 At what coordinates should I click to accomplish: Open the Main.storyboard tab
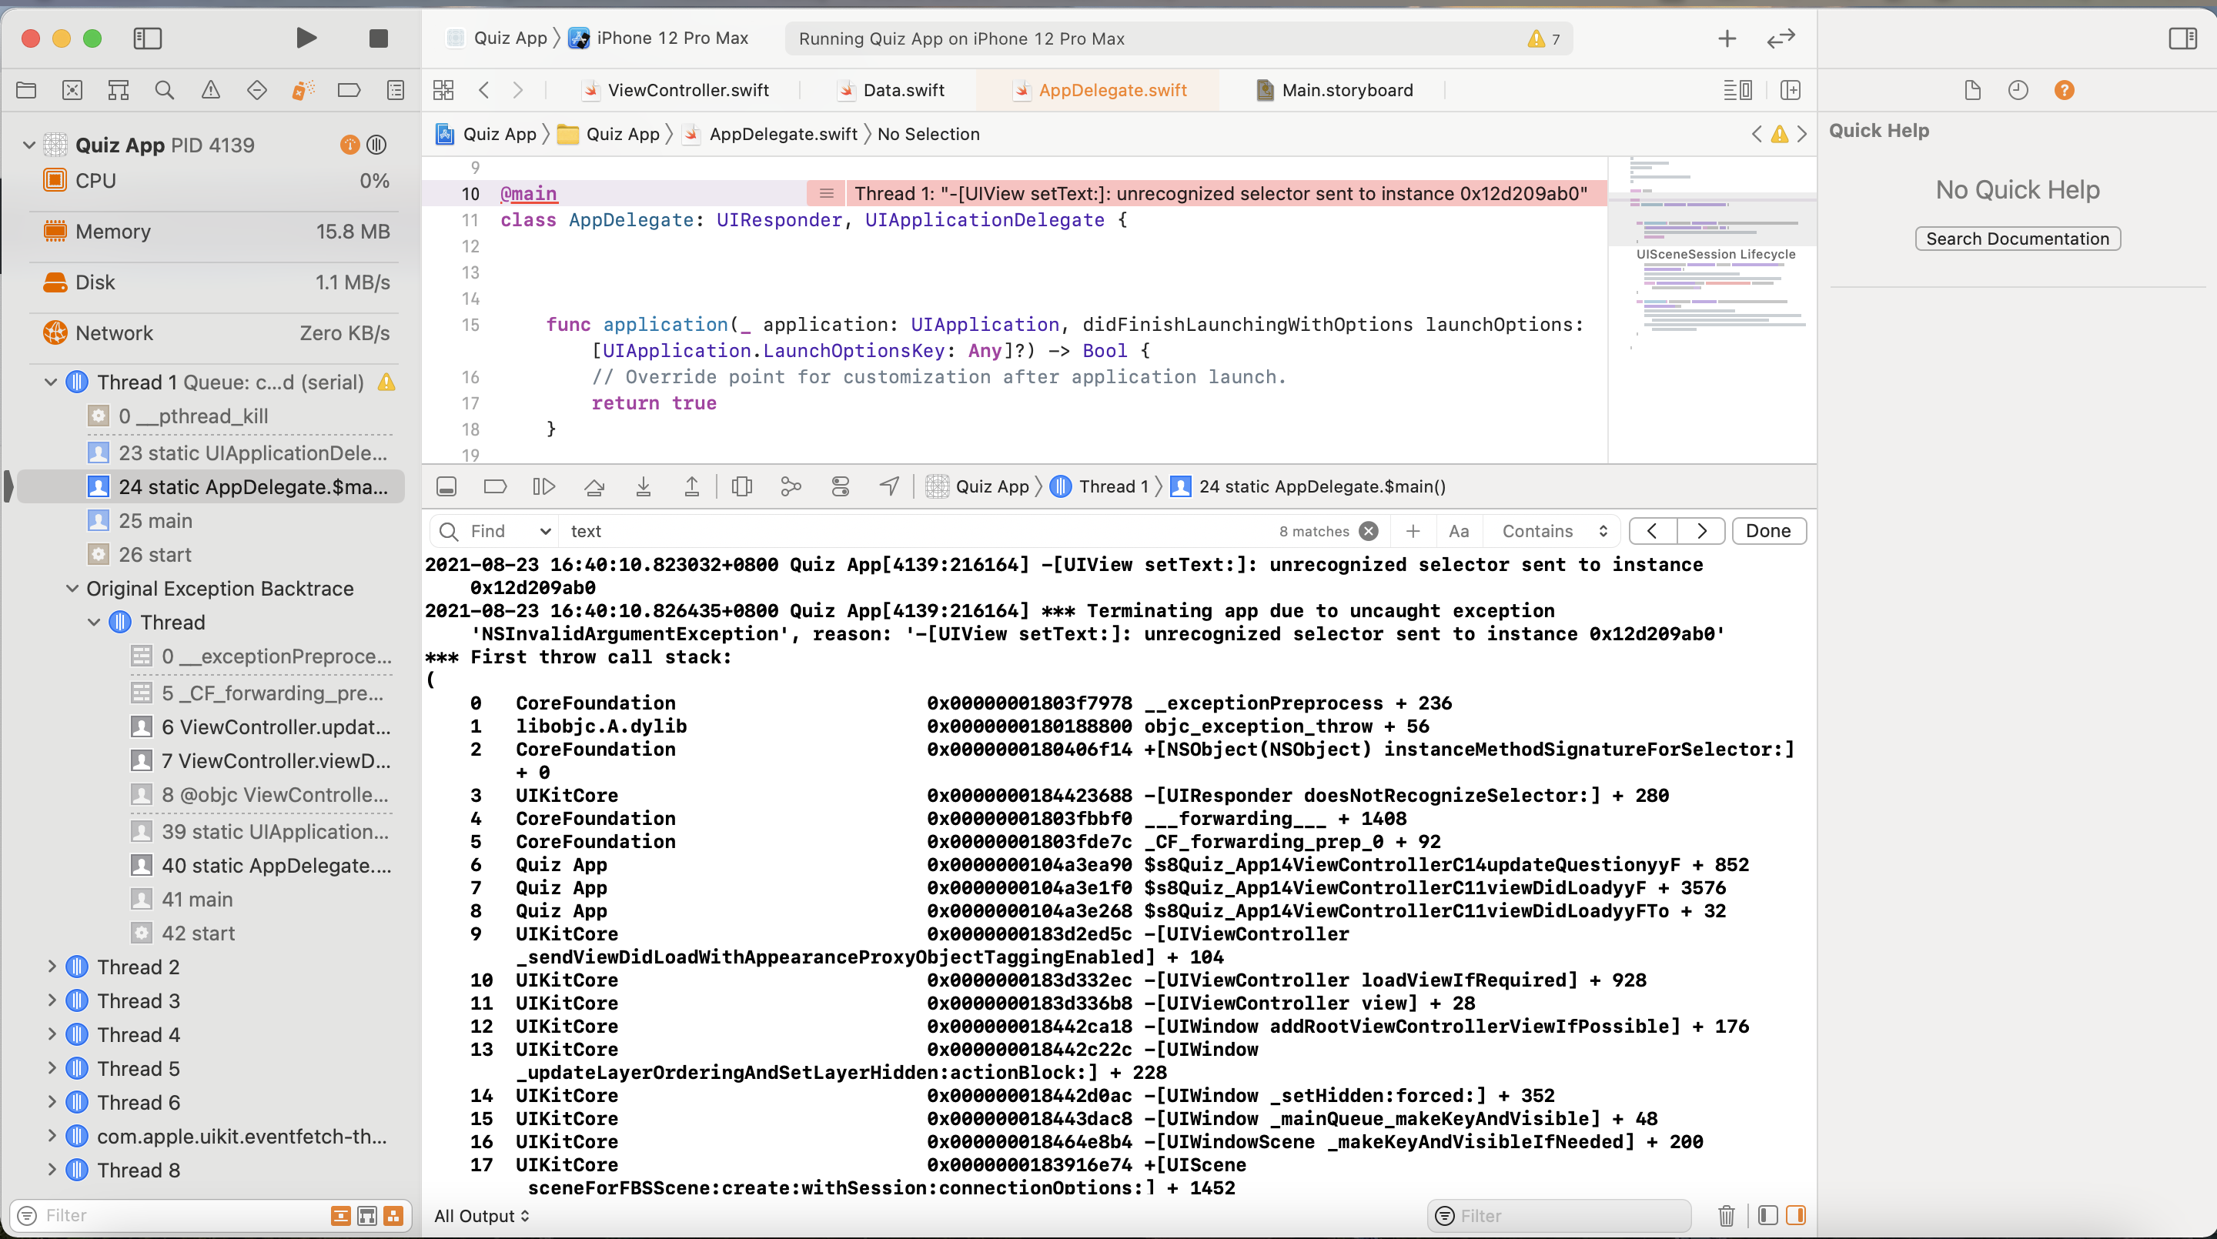[1336, 90]
